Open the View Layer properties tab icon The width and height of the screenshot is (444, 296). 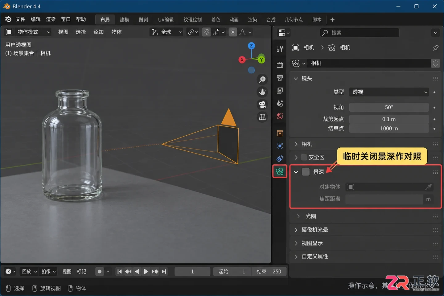280,90
